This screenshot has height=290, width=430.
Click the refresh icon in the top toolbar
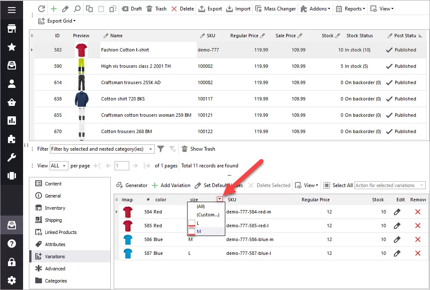click(41, 9)
